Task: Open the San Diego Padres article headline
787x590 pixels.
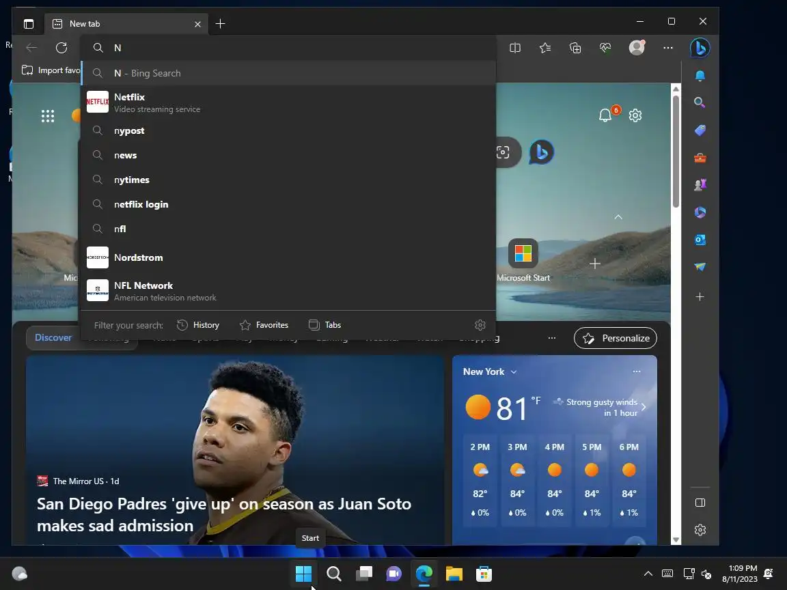Action: point(224,514)
